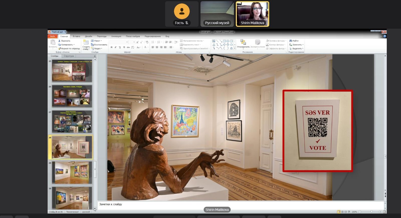
Task: Click the bulleted list icon
Action: tap(153, 42)
